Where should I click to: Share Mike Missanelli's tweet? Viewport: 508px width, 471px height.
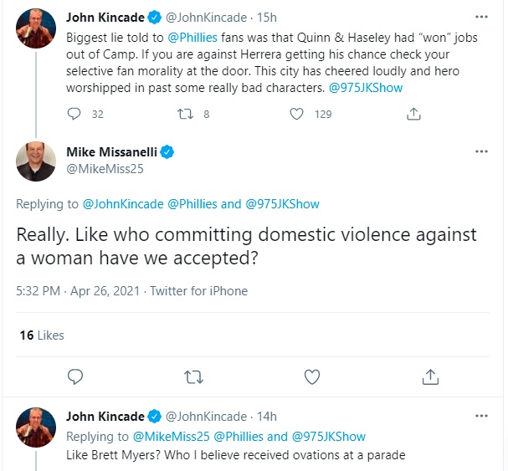(x=430, y=376)
